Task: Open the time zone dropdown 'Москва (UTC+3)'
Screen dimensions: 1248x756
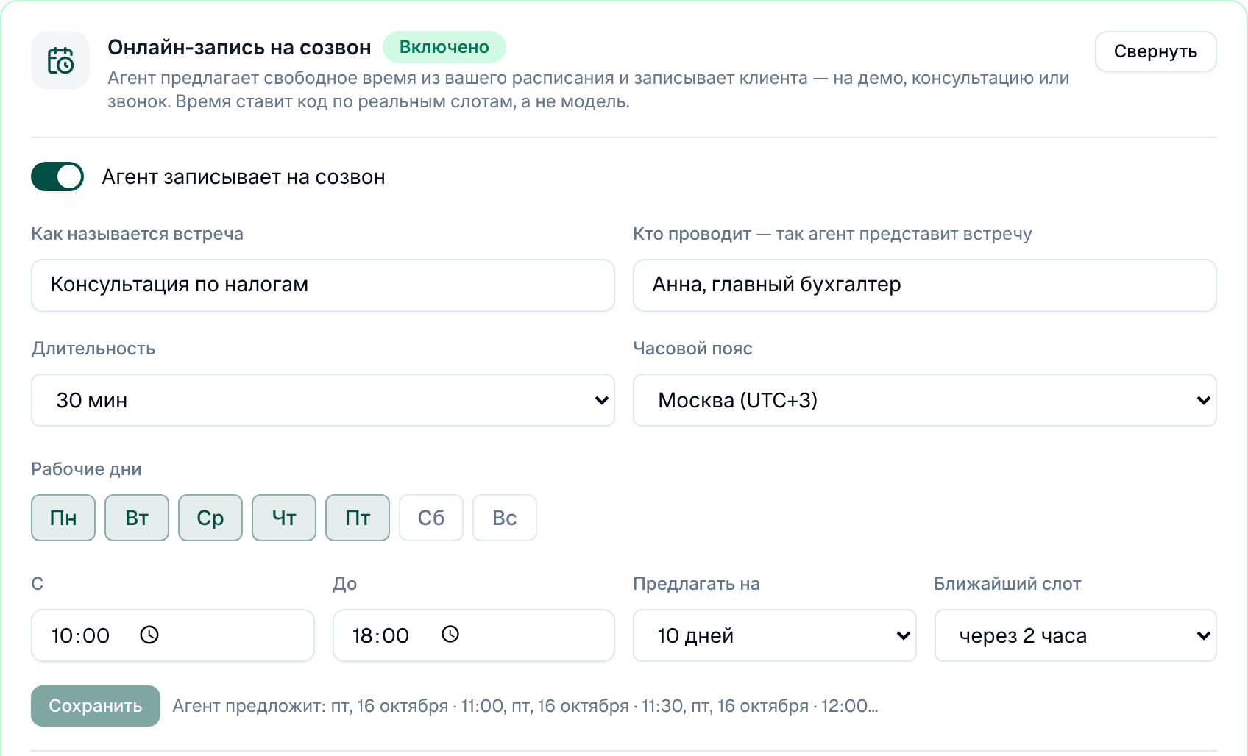Action: [925, 400]
